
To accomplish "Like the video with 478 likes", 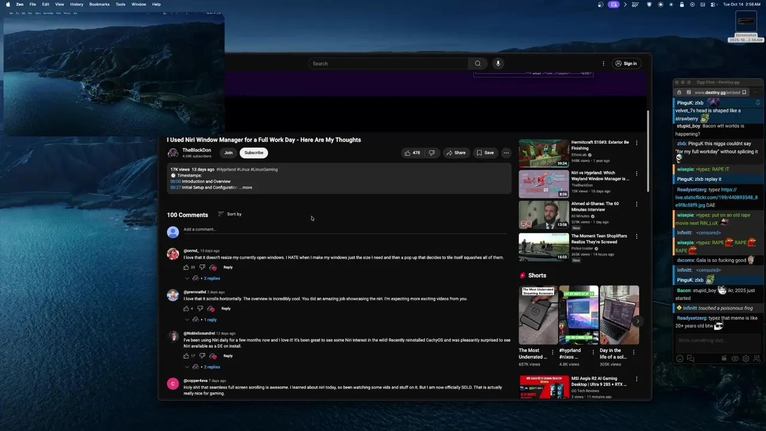I will click(x=412, y=153).
